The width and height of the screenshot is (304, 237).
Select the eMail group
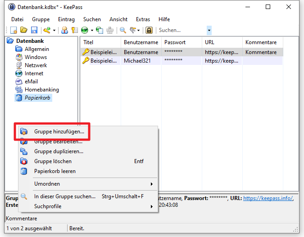(31, 82)
